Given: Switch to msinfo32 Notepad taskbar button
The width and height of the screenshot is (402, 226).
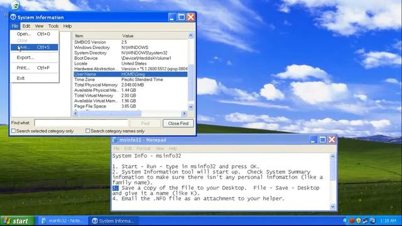Looking at the screenshot, I should coord(63,221).
